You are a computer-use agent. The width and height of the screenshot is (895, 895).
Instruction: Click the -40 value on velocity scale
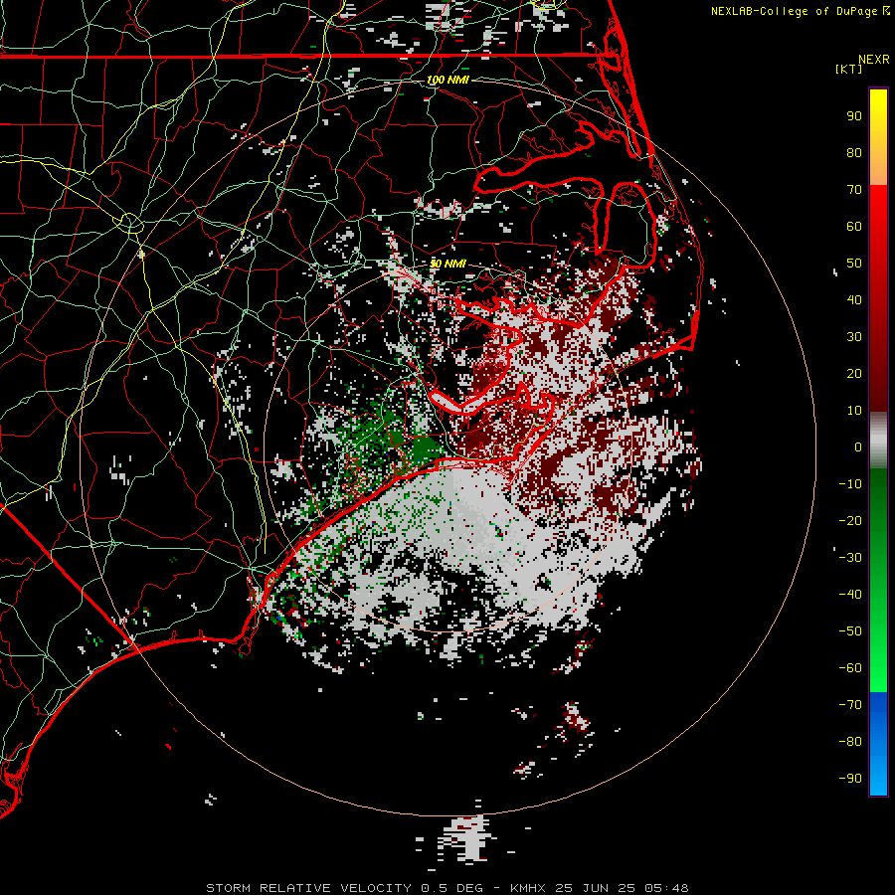[x=850, y=595]
